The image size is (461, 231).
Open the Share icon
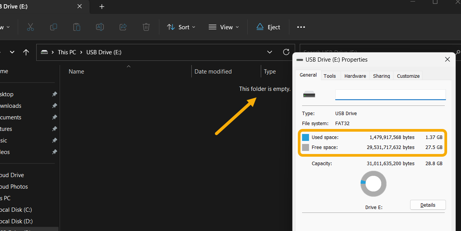123,27
